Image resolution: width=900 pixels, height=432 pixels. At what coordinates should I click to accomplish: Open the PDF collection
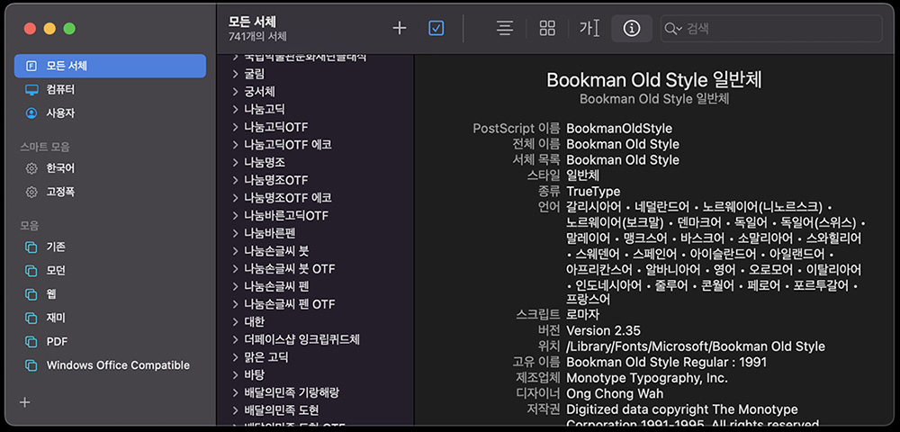pos(110,341)
